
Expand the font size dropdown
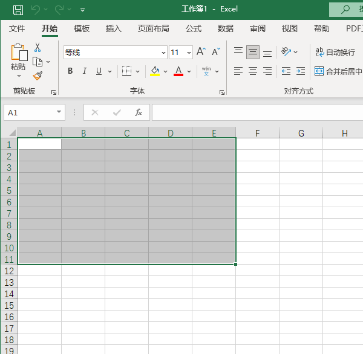coord(189,53)
